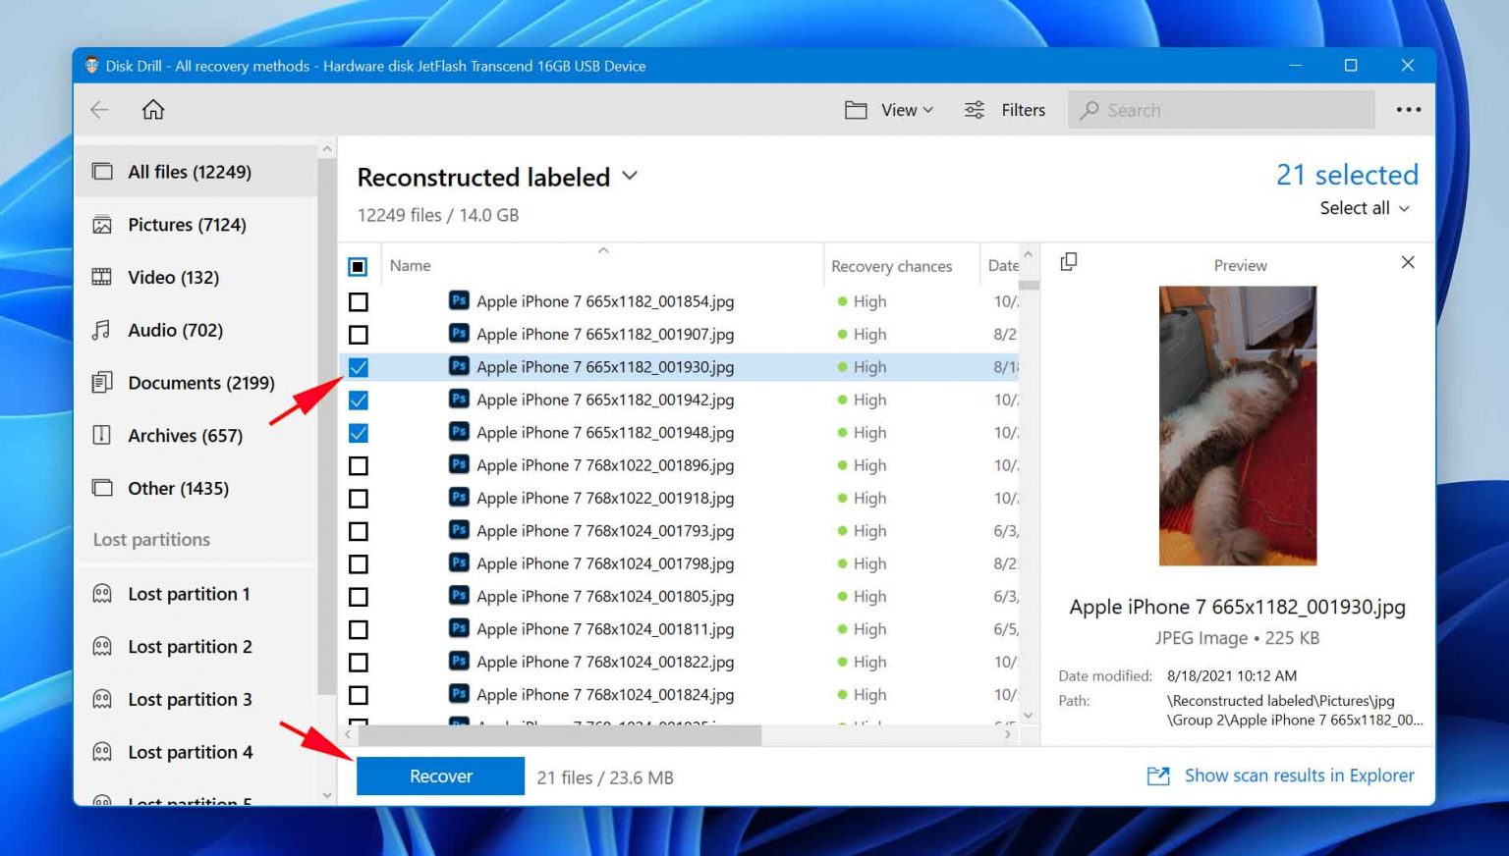The width and height of the screenshot is (1509, 856).
Task: Click Photoshop icon of iPhone 7 768x1022_001896.jpg
Action: (x=459, y=464)
